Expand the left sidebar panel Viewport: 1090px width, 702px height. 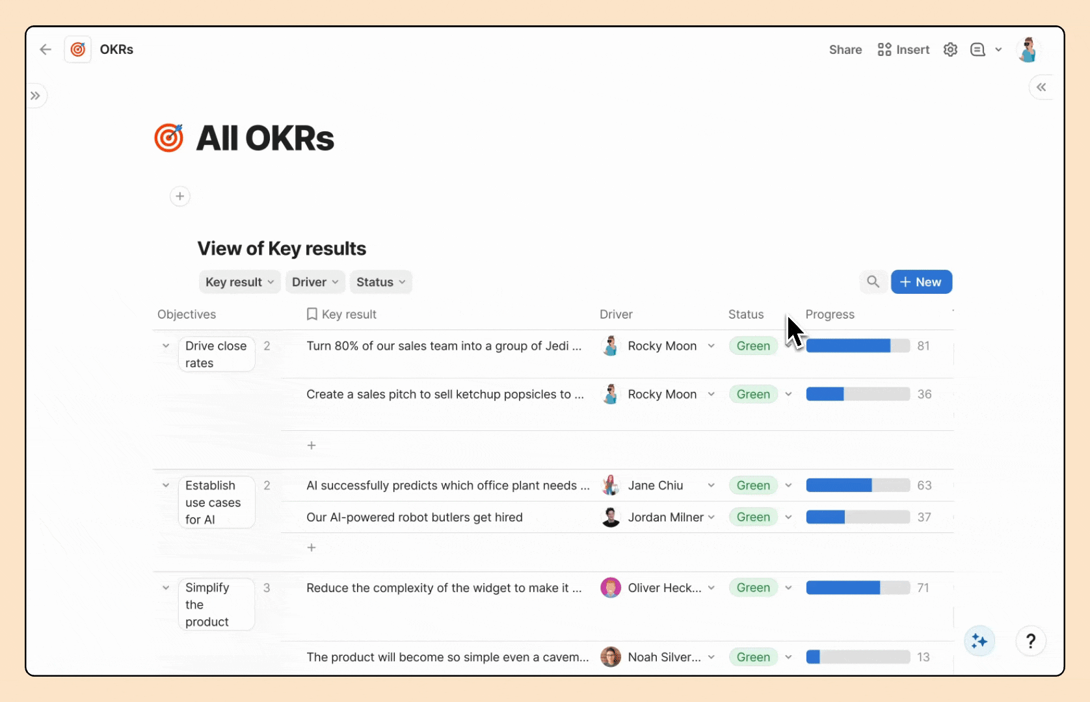pos(36,96)
